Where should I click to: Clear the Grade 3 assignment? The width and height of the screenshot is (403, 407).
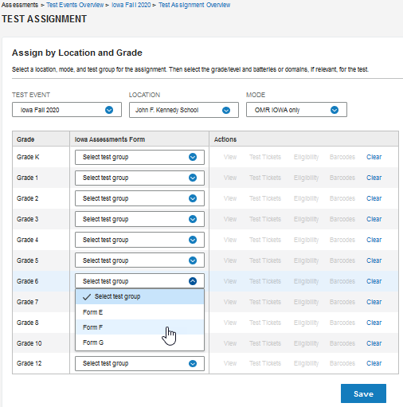[x=374, y=219]
